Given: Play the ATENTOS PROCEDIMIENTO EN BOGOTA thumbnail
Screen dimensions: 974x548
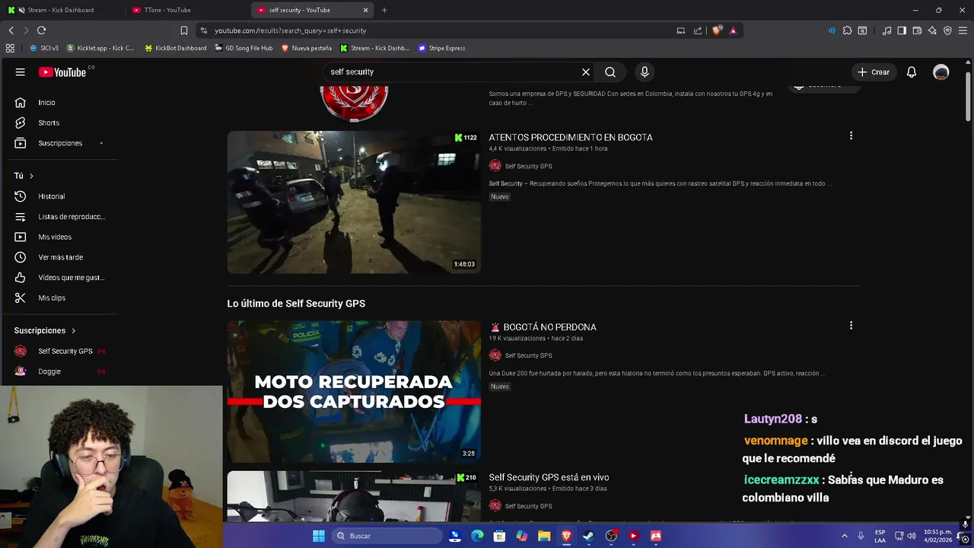Looking at the screenshot, I should [x=354, y=202].
